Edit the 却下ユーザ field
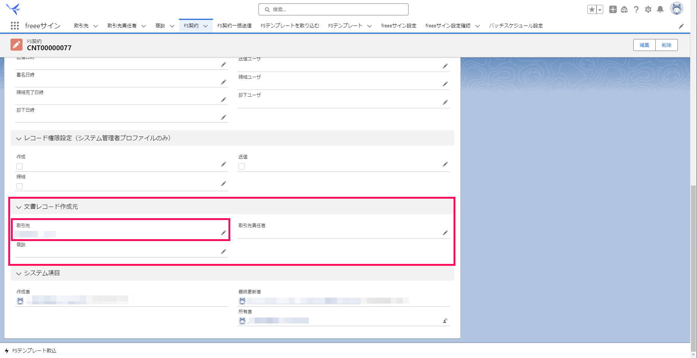Viewport: 697px width, 358px height. tap(445, 102)
